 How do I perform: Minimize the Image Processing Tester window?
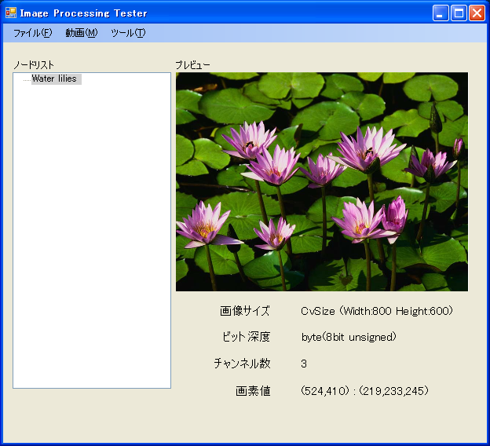coord(441,13)
